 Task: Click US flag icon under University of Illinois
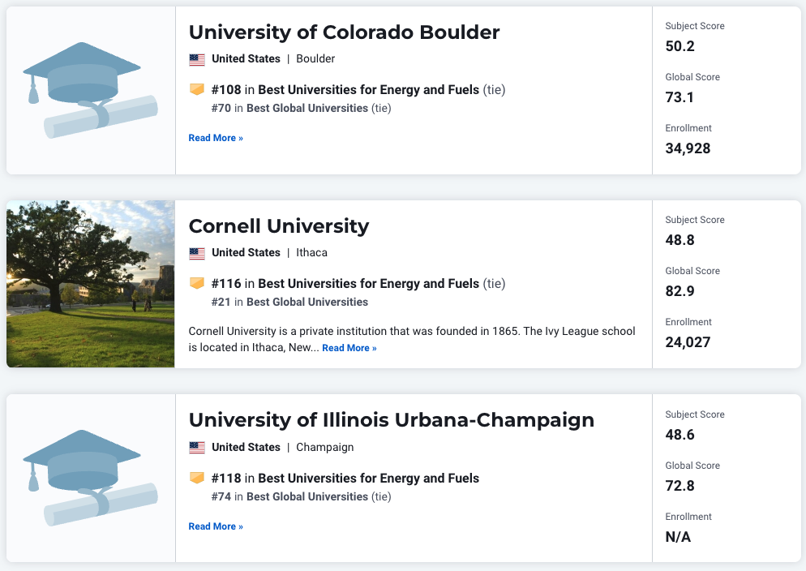(197, 448)
